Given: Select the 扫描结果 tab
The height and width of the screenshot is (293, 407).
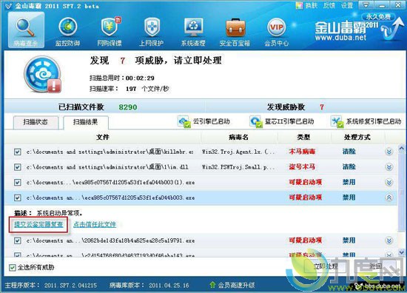Looking at the screenshot, I should coord(86,122).
